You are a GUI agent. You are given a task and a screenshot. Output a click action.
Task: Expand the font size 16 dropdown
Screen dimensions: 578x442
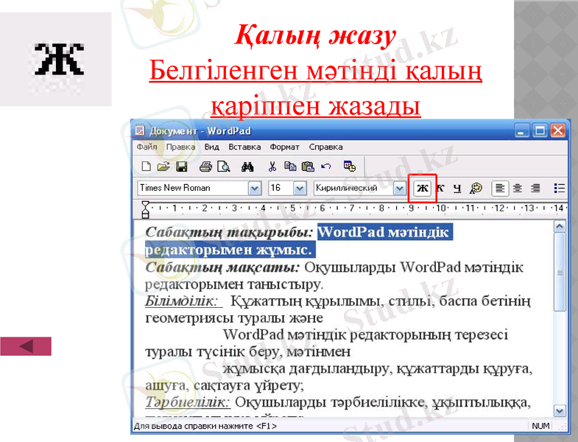(x=300, y=189)
